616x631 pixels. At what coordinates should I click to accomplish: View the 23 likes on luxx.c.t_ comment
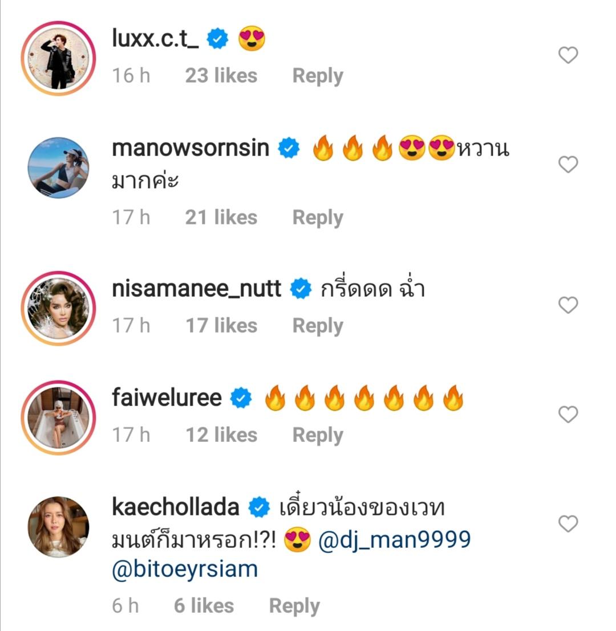pos(221,76)
